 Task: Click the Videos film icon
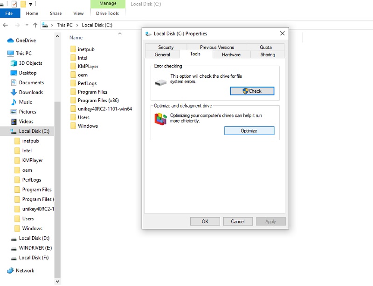[x=14, y=122]
